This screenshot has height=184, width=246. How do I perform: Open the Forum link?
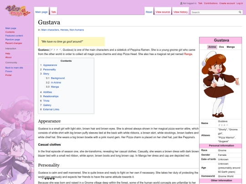[x=9, y=71]
